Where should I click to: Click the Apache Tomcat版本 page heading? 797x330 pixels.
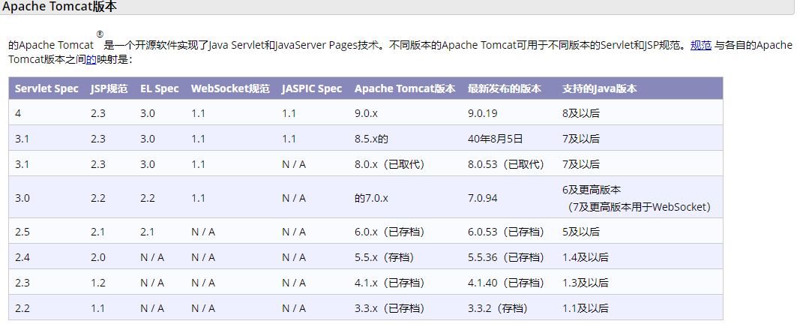pos(59,7)
